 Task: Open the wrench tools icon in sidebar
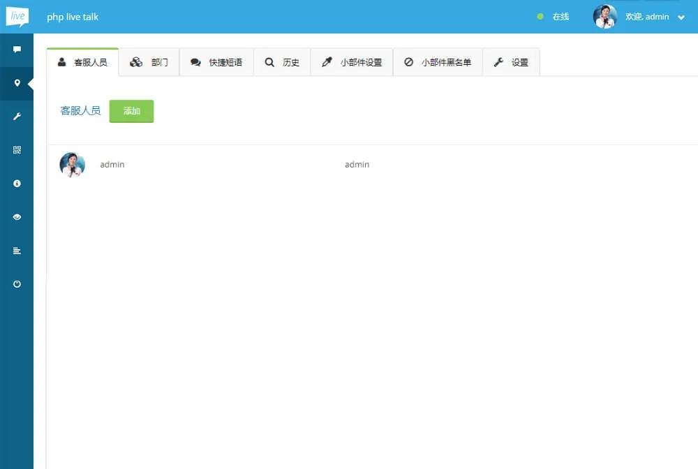(17, 117)
